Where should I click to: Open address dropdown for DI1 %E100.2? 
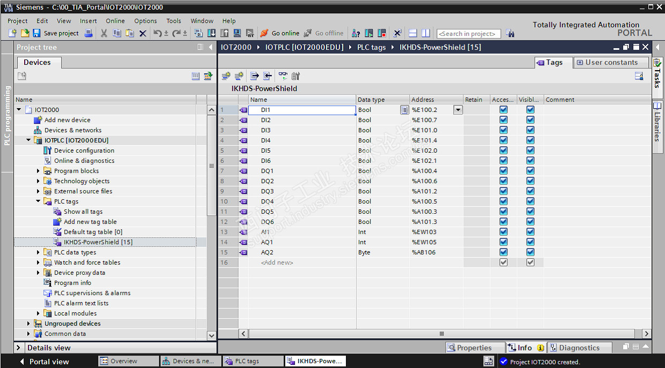[x=458, y=110]
